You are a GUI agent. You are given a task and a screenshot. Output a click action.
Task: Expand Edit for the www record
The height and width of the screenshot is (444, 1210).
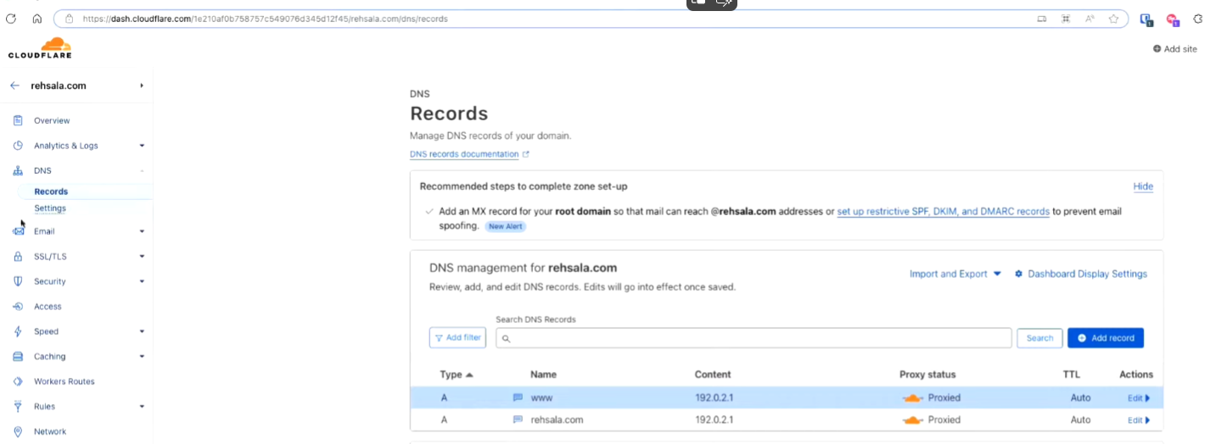(x=1138, y=398)
